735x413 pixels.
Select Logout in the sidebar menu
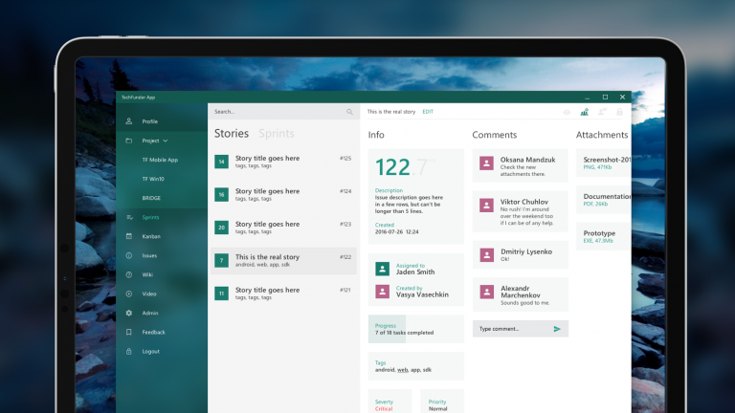pyautogui.click(x=151, y=351)
